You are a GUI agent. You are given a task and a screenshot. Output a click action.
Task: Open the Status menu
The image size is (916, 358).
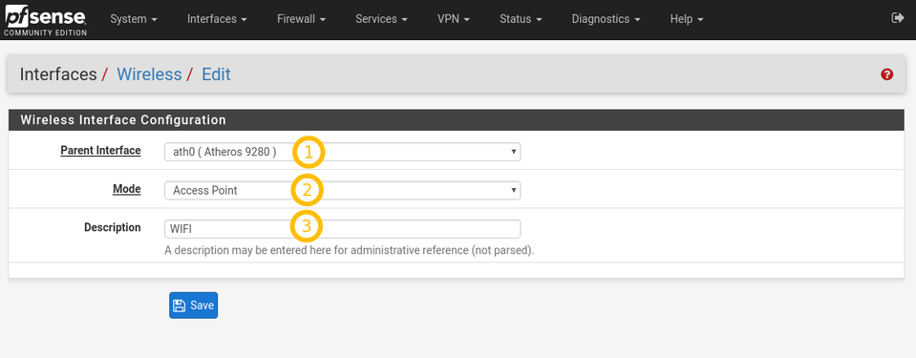[x=521, y=19]
